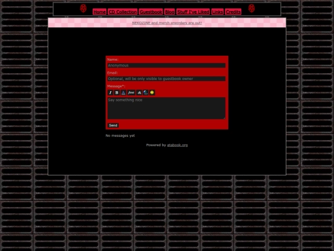Click the red rose icon left of Home
Viewport: 334px width, 251px height.
coord(83,9)
